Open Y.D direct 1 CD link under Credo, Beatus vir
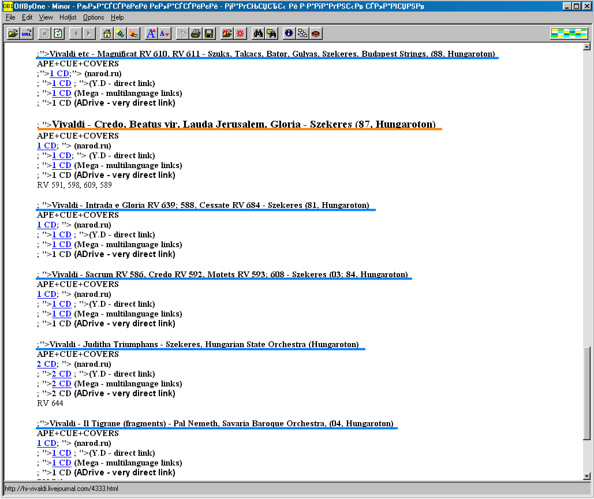 click(x=62, y=156)
